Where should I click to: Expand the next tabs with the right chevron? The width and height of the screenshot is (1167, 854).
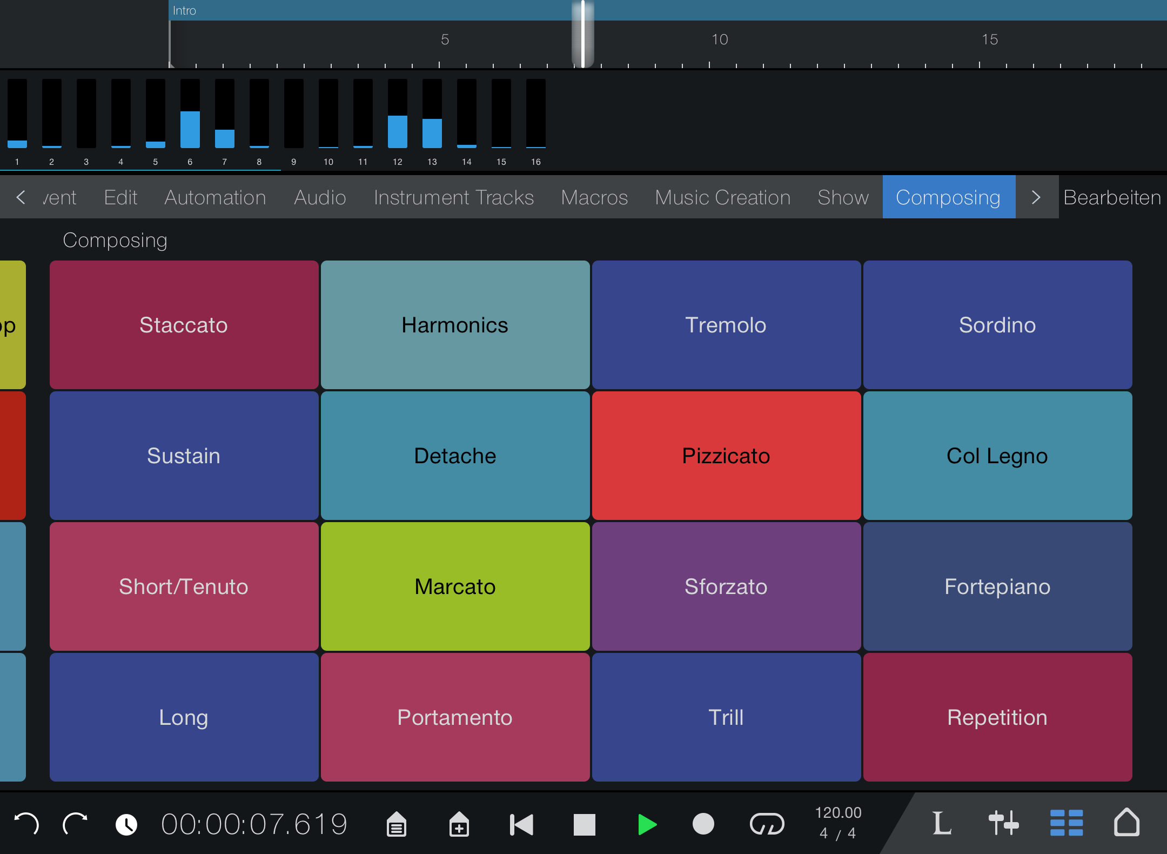(x=1036, y=197)
